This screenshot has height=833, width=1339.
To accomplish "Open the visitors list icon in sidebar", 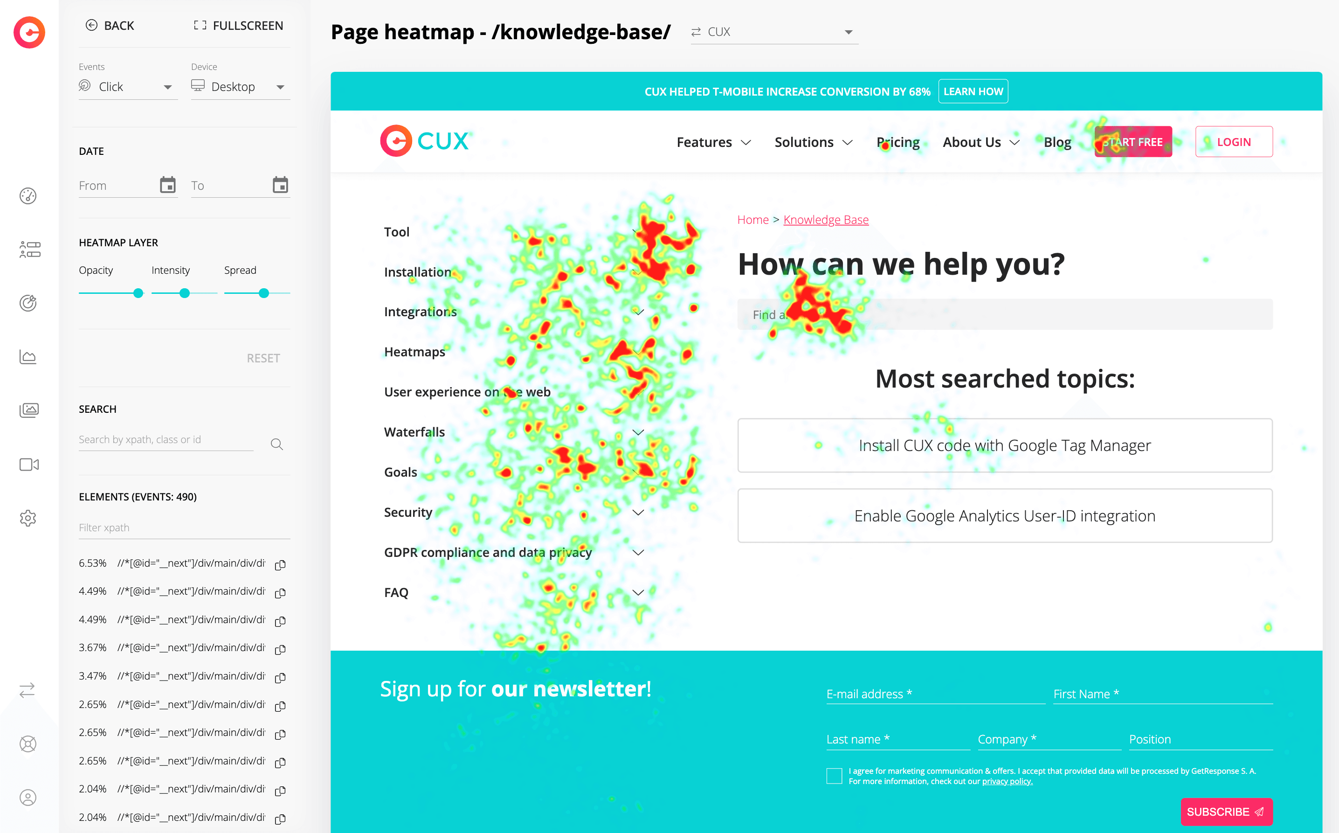I will [x=30, y=250].
